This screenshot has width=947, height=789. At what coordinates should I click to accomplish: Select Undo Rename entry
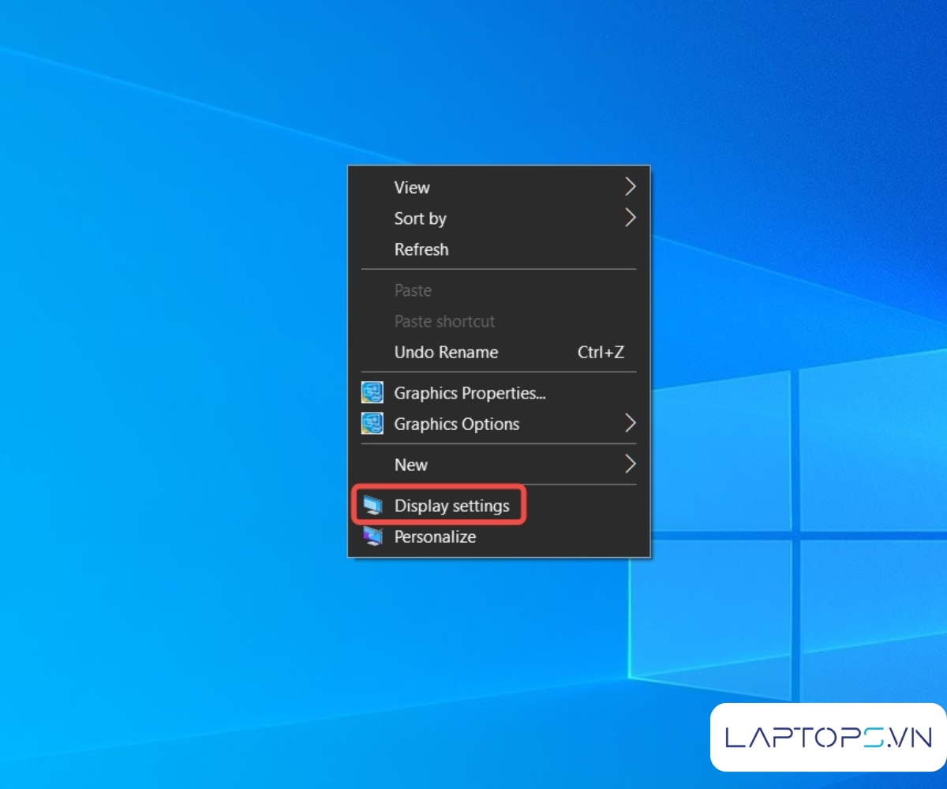tap(499, 353)
